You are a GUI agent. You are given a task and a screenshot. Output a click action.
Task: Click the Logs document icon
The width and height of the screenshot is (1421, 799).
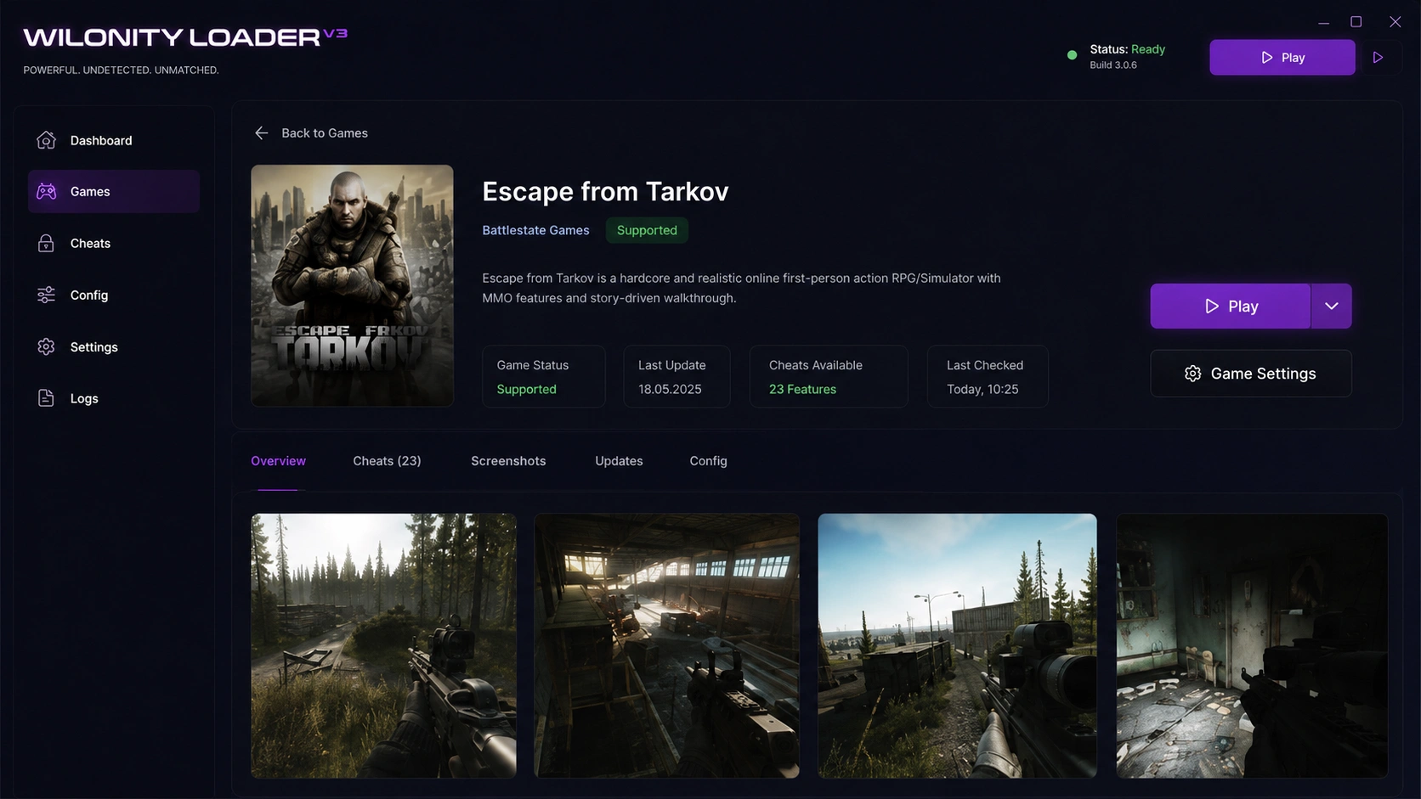(x=46, y=398)
